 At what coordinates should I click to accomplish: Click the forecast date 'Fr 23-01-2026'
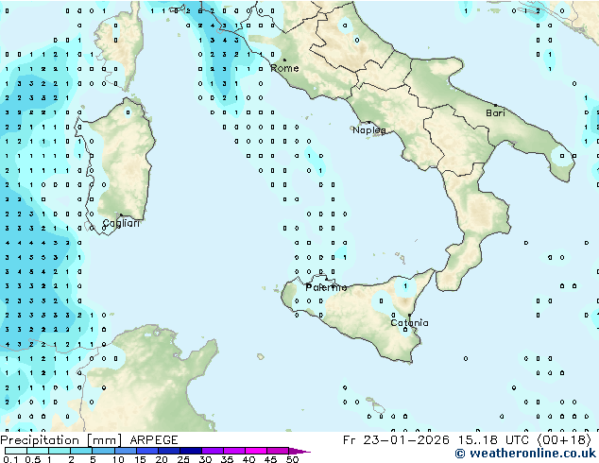point(396,440)
